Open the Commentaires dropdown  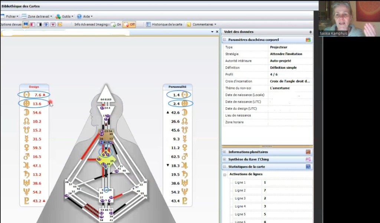coord(202,25)
